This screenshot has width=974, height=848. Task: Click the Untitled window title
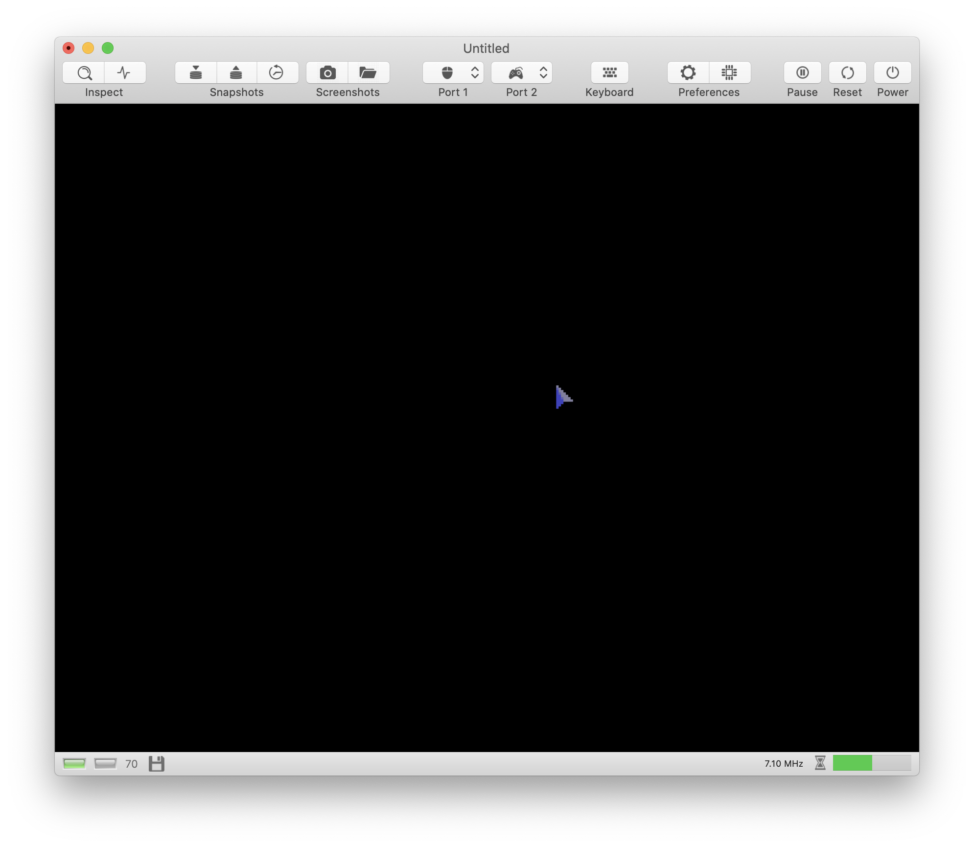(x=486, y=48)
